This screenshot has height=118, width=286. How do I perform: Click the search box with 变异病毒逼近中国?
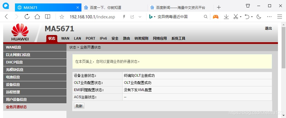[x=173, y=17]
